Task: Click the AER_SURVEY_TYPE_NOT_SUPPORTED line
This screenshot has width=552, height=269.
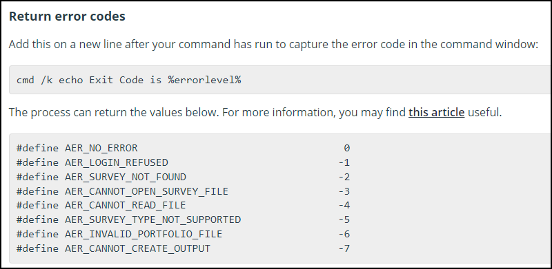Action: 183,220
